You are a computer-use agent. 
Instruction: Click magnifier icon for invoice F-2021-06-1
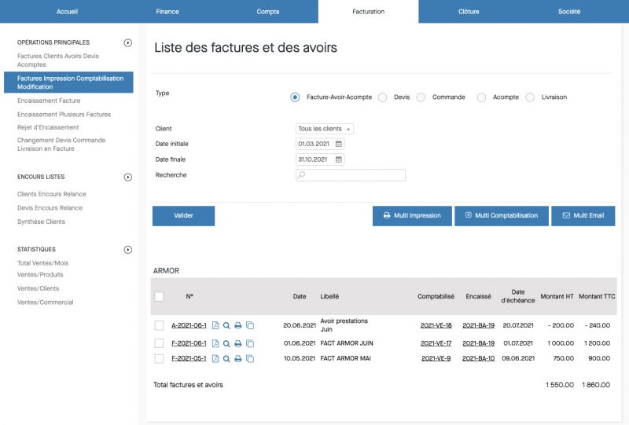pyautogui.click(x=226, y=343)
